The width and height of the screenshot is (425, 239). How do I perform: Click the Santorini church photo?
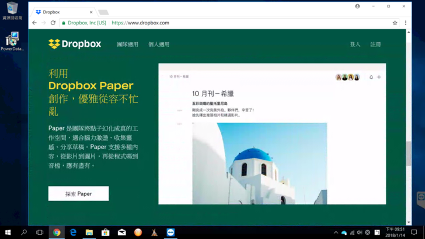(x=260, y=163)
